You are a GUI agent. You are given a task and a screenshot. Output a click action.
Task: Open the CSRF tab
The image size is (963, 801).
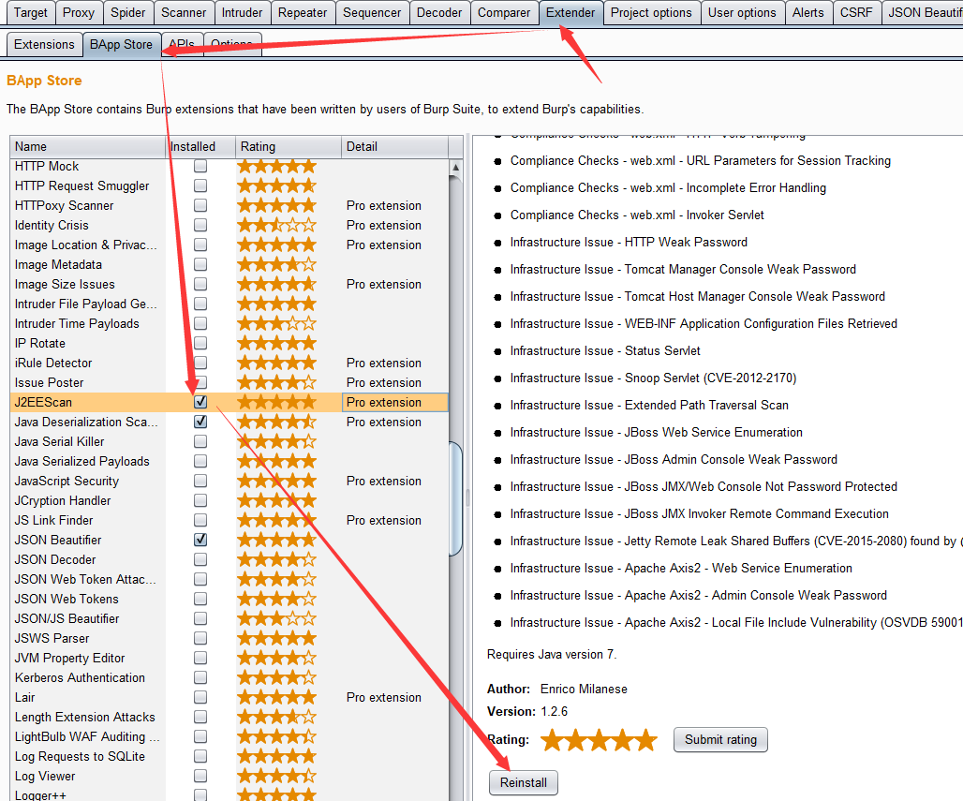(856, 12)
